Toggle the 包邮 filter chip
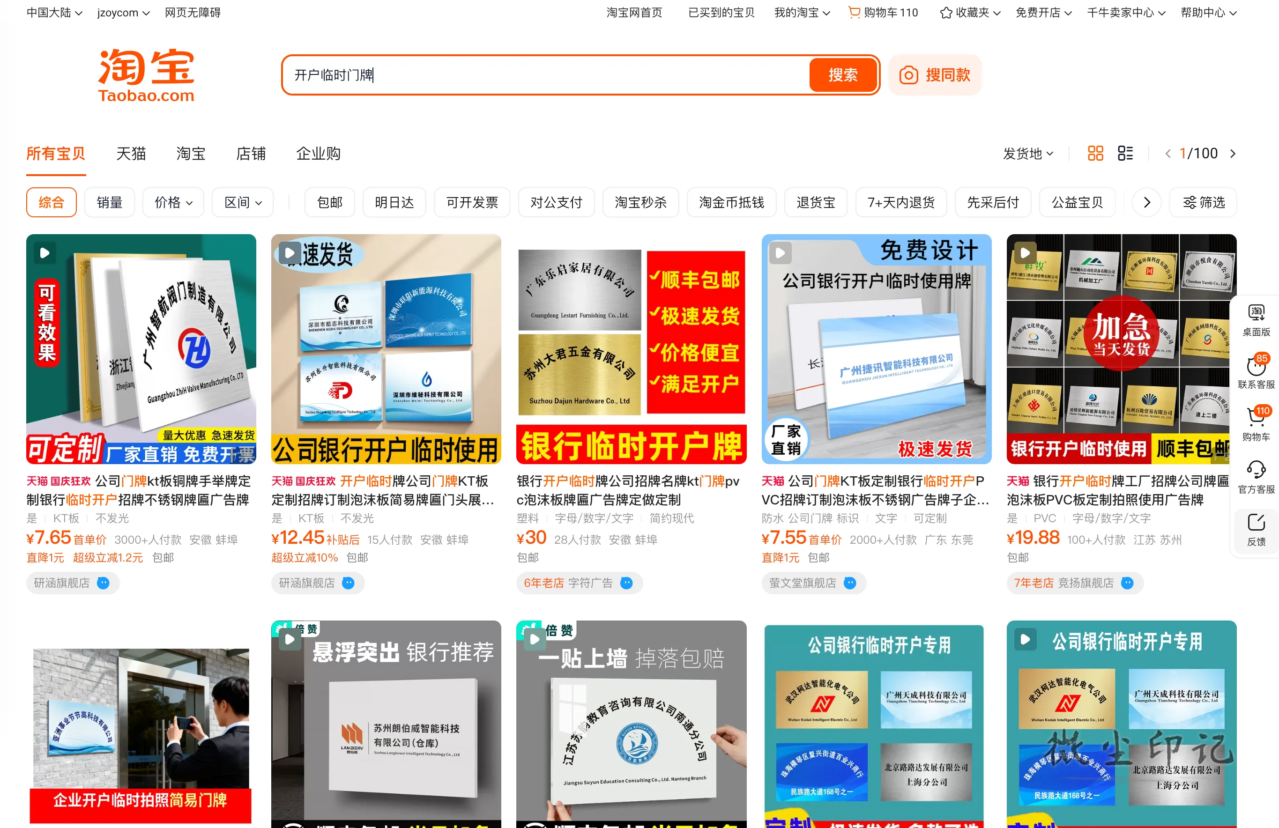The width and height of the screenshot is (1279, 828). [329, 203]
